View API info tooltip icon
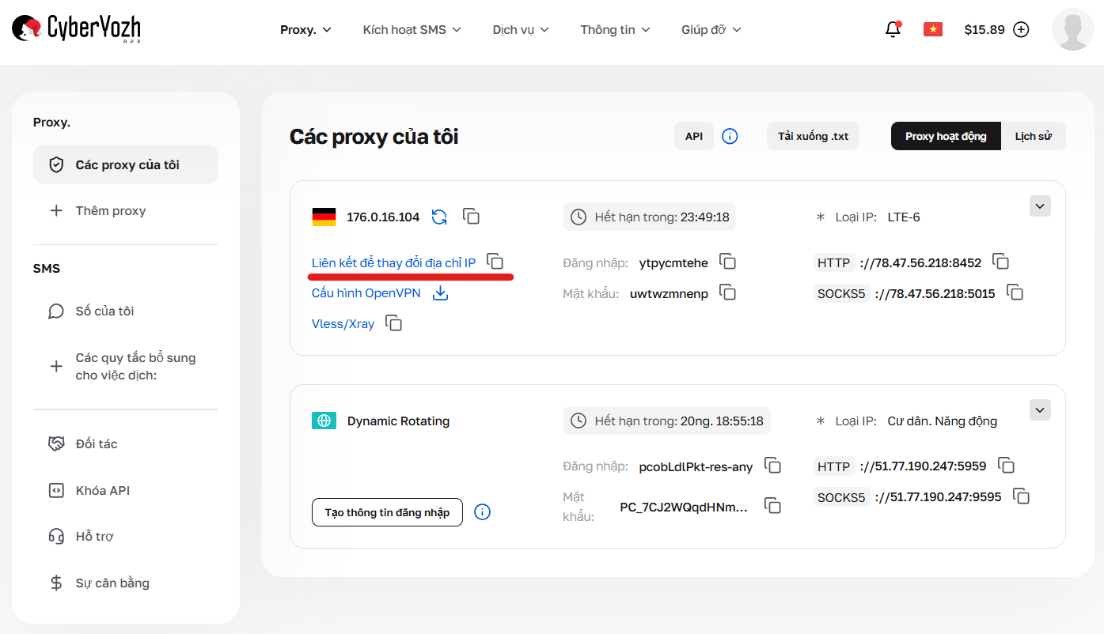The image size is (1104, 634). click(x=730, y=136)
